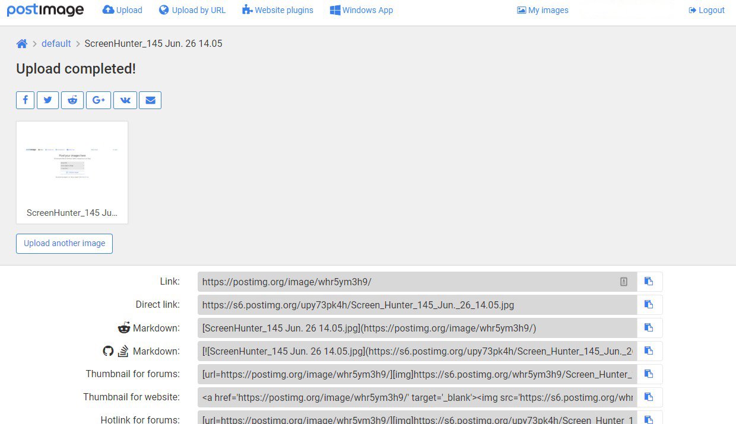
Task: Open the Windows App page
Action: click(361, 10)
